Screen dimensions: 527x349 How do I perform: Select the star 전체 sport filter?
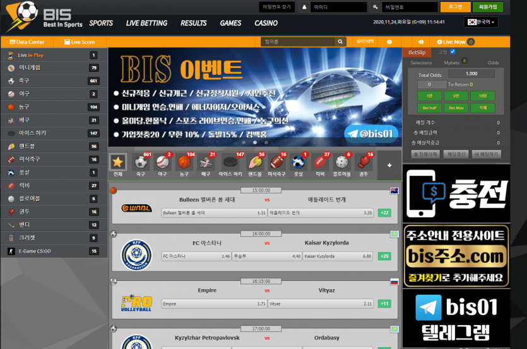click(x=117, y=163)
